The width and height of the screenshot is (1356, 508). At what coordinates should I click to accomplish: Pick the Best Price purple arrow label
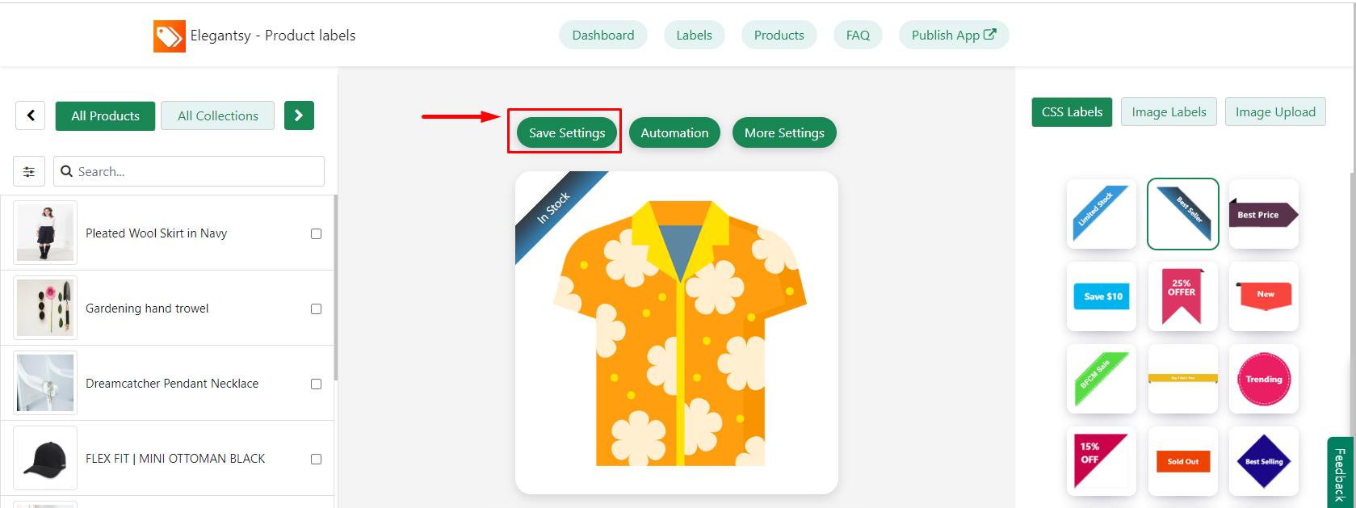(1263, 214)
